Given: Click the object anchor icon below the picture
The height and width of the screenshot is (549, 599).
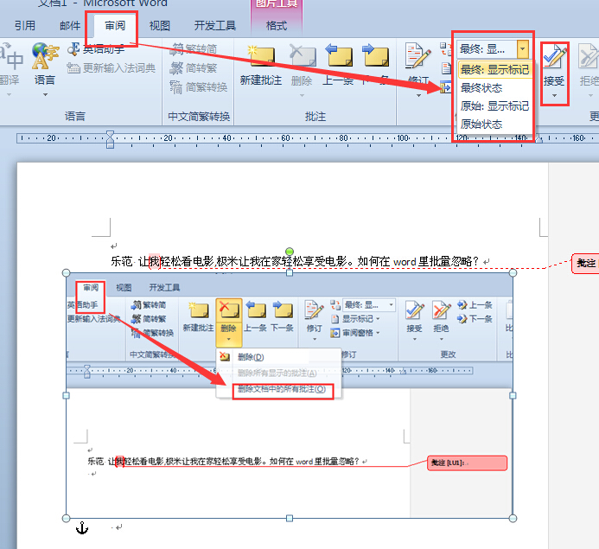Looking at the screenshot, I should click(82, 528).
